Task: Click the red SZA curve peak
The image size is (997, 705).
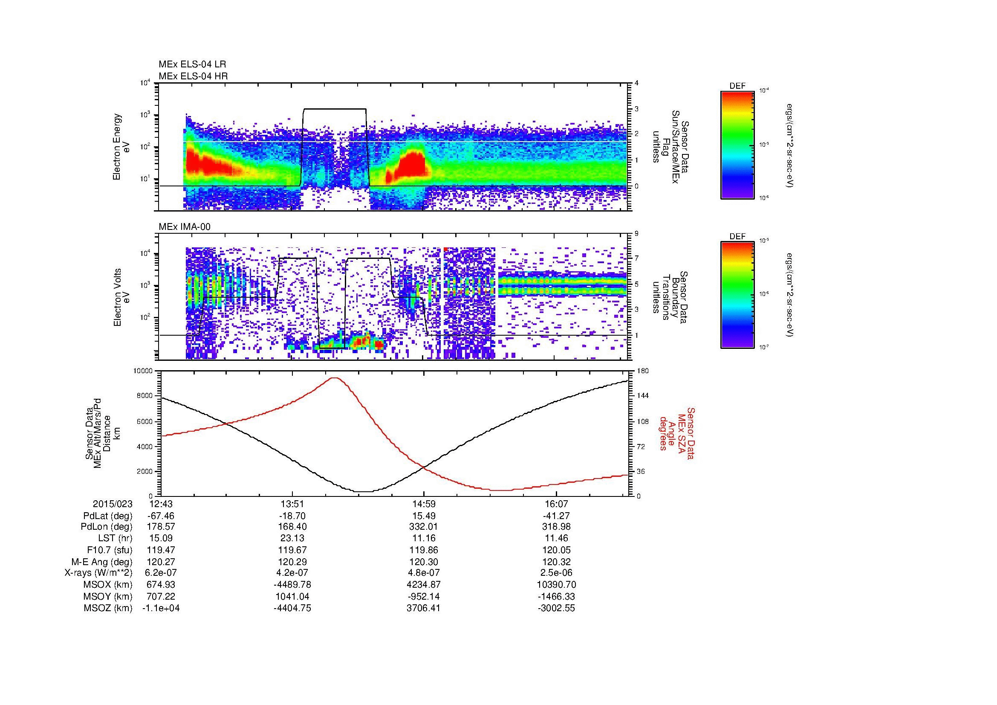Action: pos(334,378)
